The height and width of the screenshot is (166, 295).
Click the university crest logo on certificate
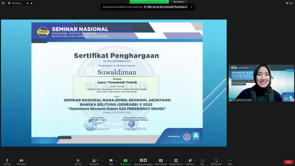pos(187,136)
